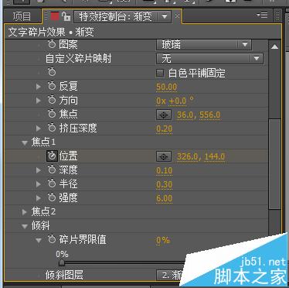This screenshot has height=288, width=289.
Task: Toggle stopwatch for 挤压深度
Action: (x=52, y=128)
